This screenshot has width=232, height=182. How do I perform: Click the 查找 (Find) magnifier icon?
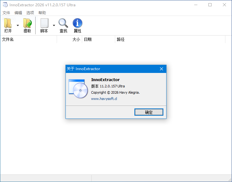[63, 23]
